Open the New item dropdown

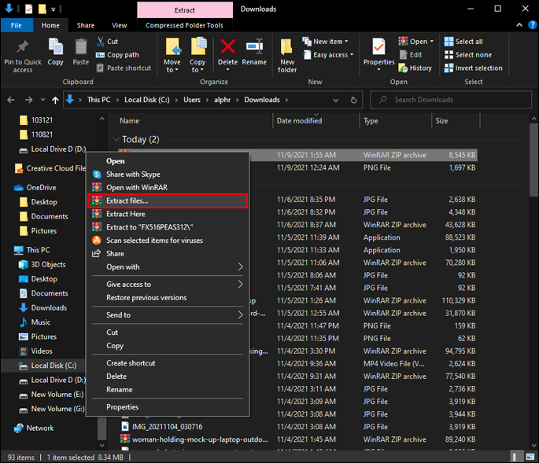(327, 42)
